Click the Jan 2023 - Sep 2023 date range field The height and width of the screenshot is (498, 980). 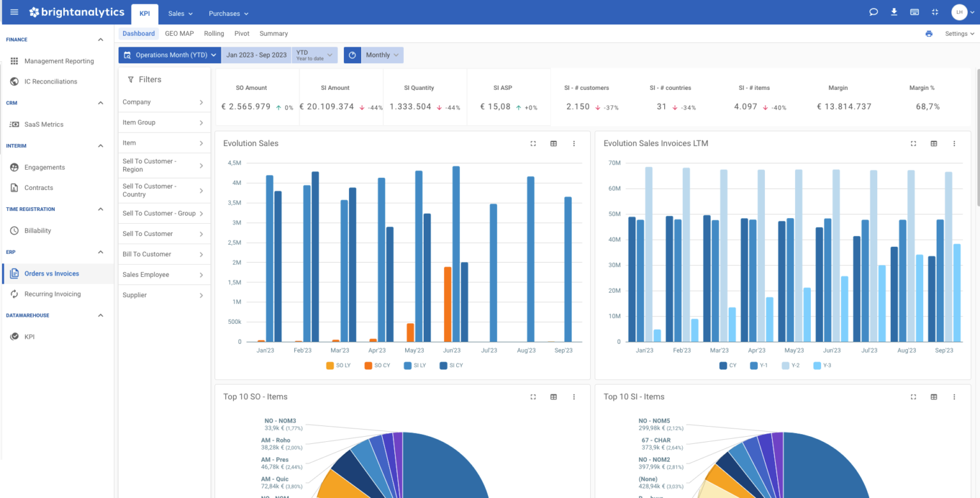click(x=256, y=55)
